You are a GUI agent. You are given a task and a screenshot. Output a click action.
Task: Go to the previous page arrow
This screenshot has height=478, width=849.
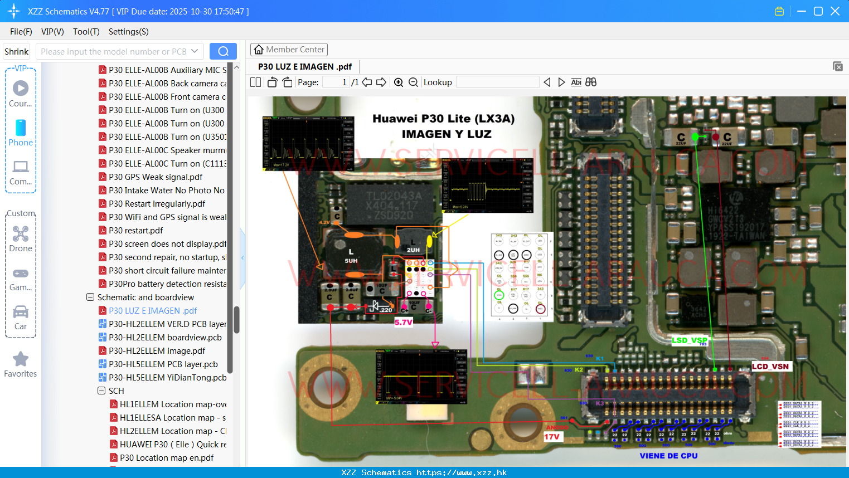tap(367, 82)
